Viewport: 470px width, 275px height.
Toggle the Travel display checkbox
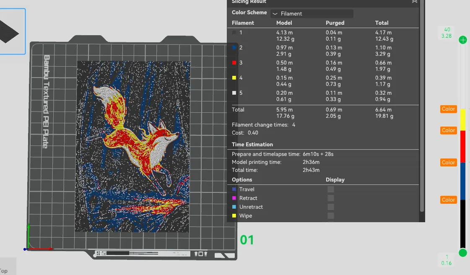pyautogui.click(x=331, y=189)
